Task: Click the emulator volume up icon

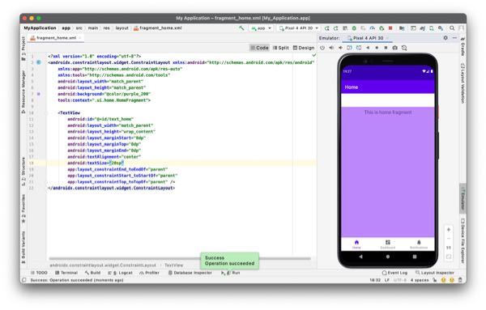Action: (x=331, y=48)
